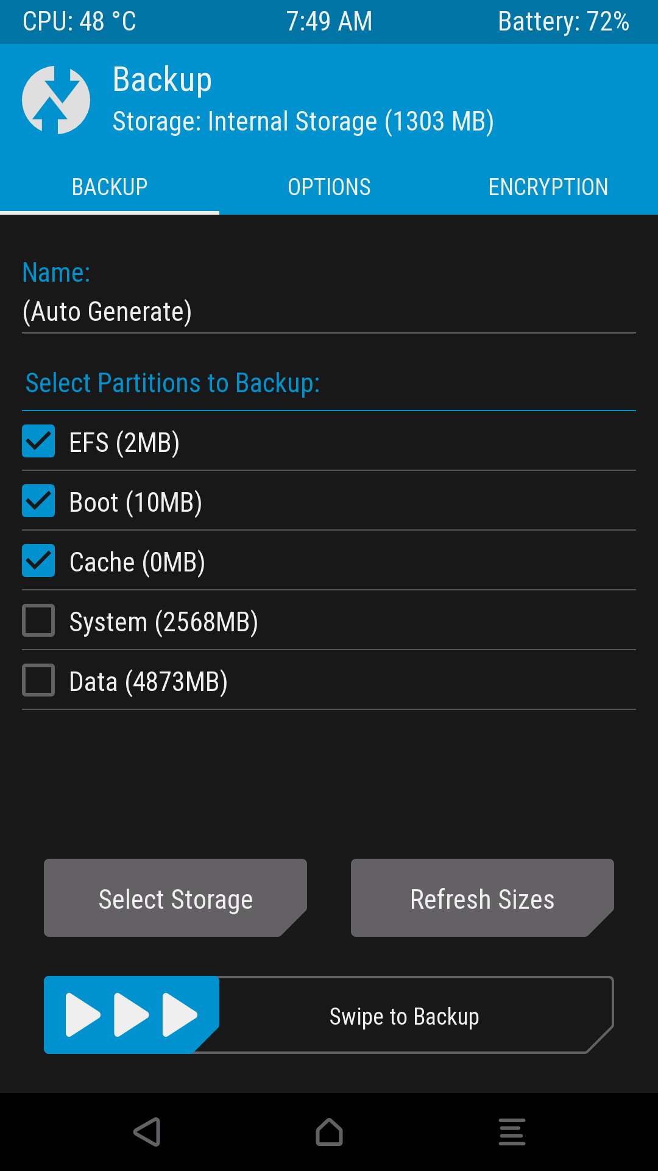Enable the System (2568MB) partition checkbox
Image resolution: width=658 pixels, height=1171 pixels.
38,620
